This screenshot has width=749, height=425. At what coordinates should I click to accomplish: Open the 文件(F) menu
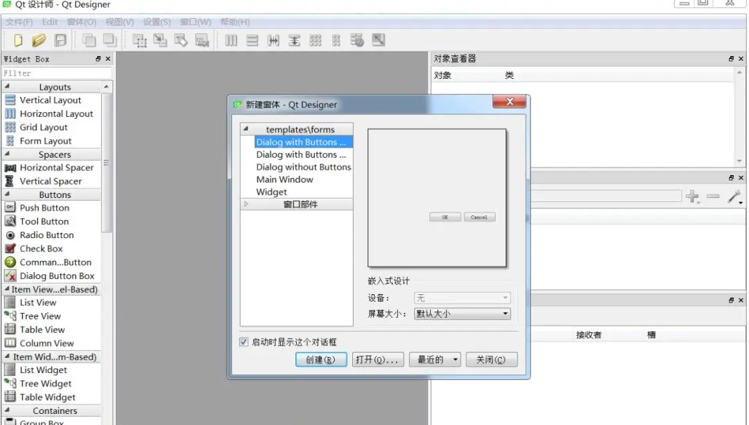click(x=19, y=22)
